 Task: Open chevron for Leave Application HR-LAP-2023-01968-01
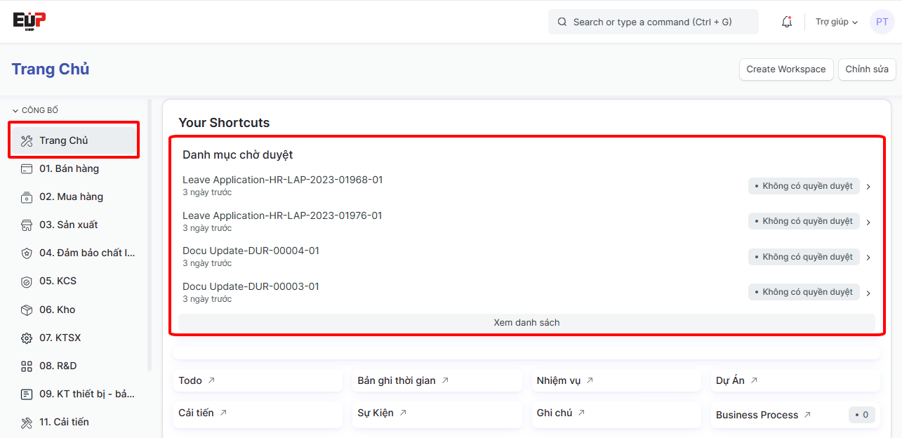(868, 187)
